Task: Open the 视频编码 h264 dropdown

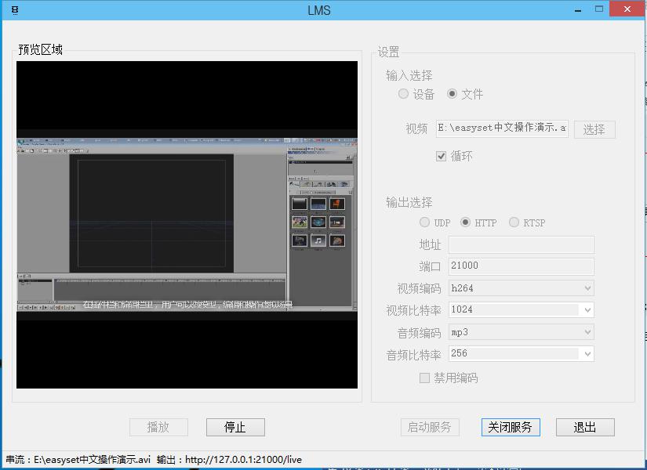Action: click(521, 288)
